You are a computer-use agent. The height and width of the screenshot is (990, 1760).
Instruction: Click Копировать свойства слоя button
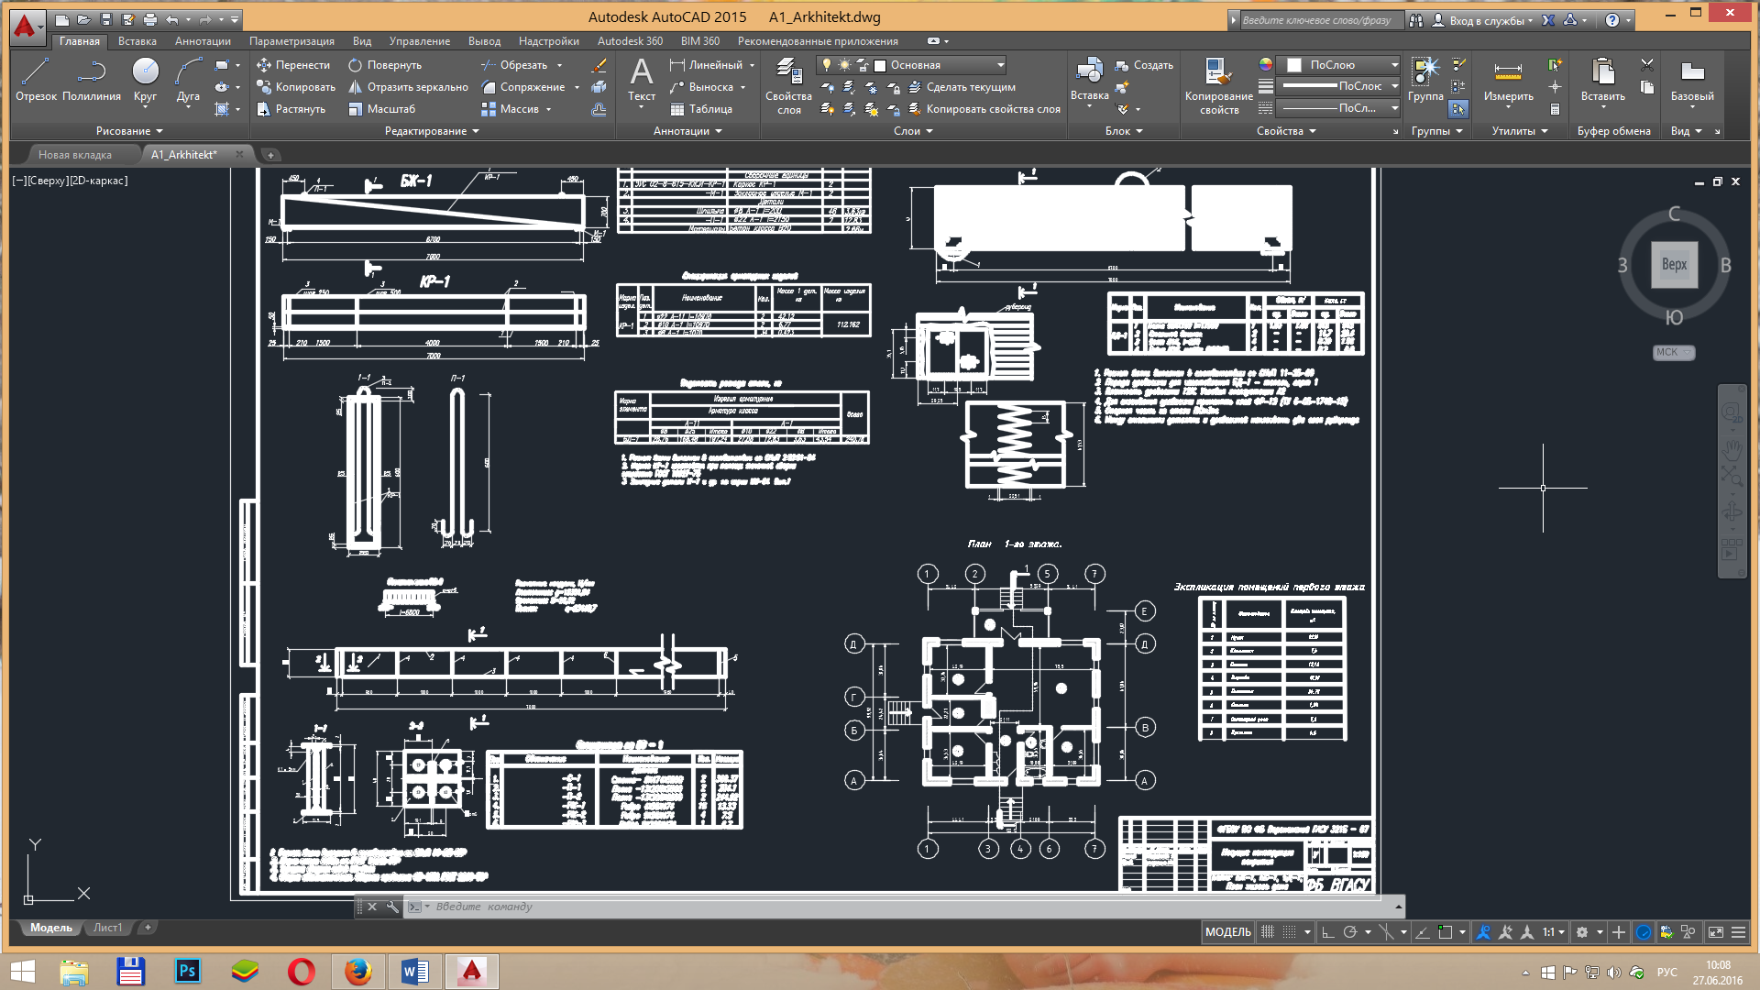[984, 109]
